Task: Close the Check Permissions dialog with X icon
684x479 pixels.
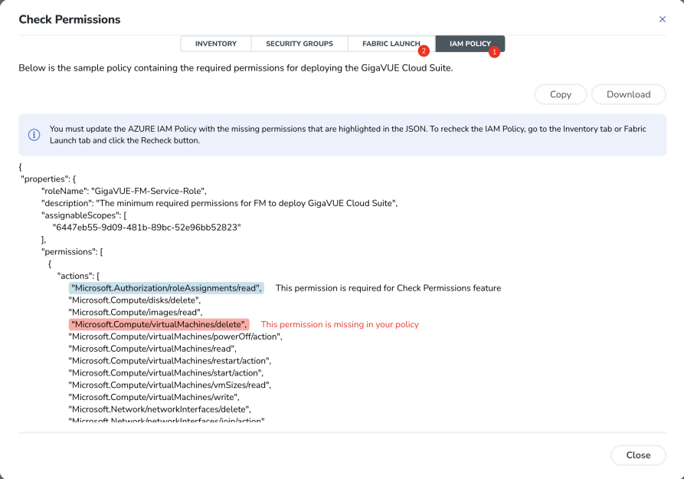Action: click(662, 19)
